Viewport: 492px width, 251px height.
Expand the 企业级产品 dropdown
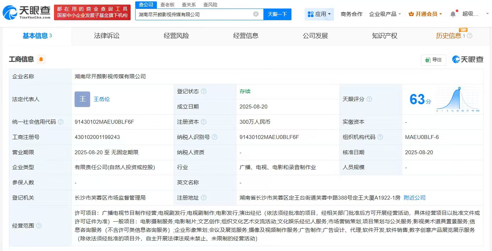(385, 14)
